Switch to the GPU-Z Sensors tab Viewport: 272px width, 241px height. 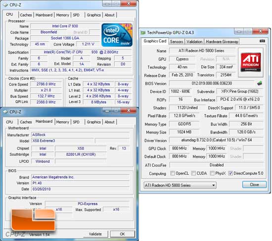pos(177,42)
